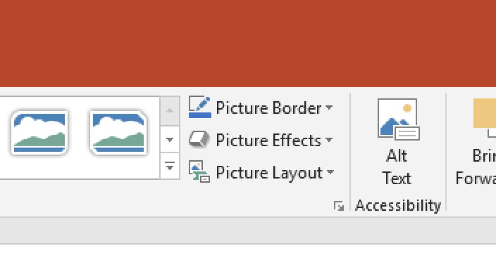Click the Bring Forward label
The image size is (496, 260).
tap(479, 167)
